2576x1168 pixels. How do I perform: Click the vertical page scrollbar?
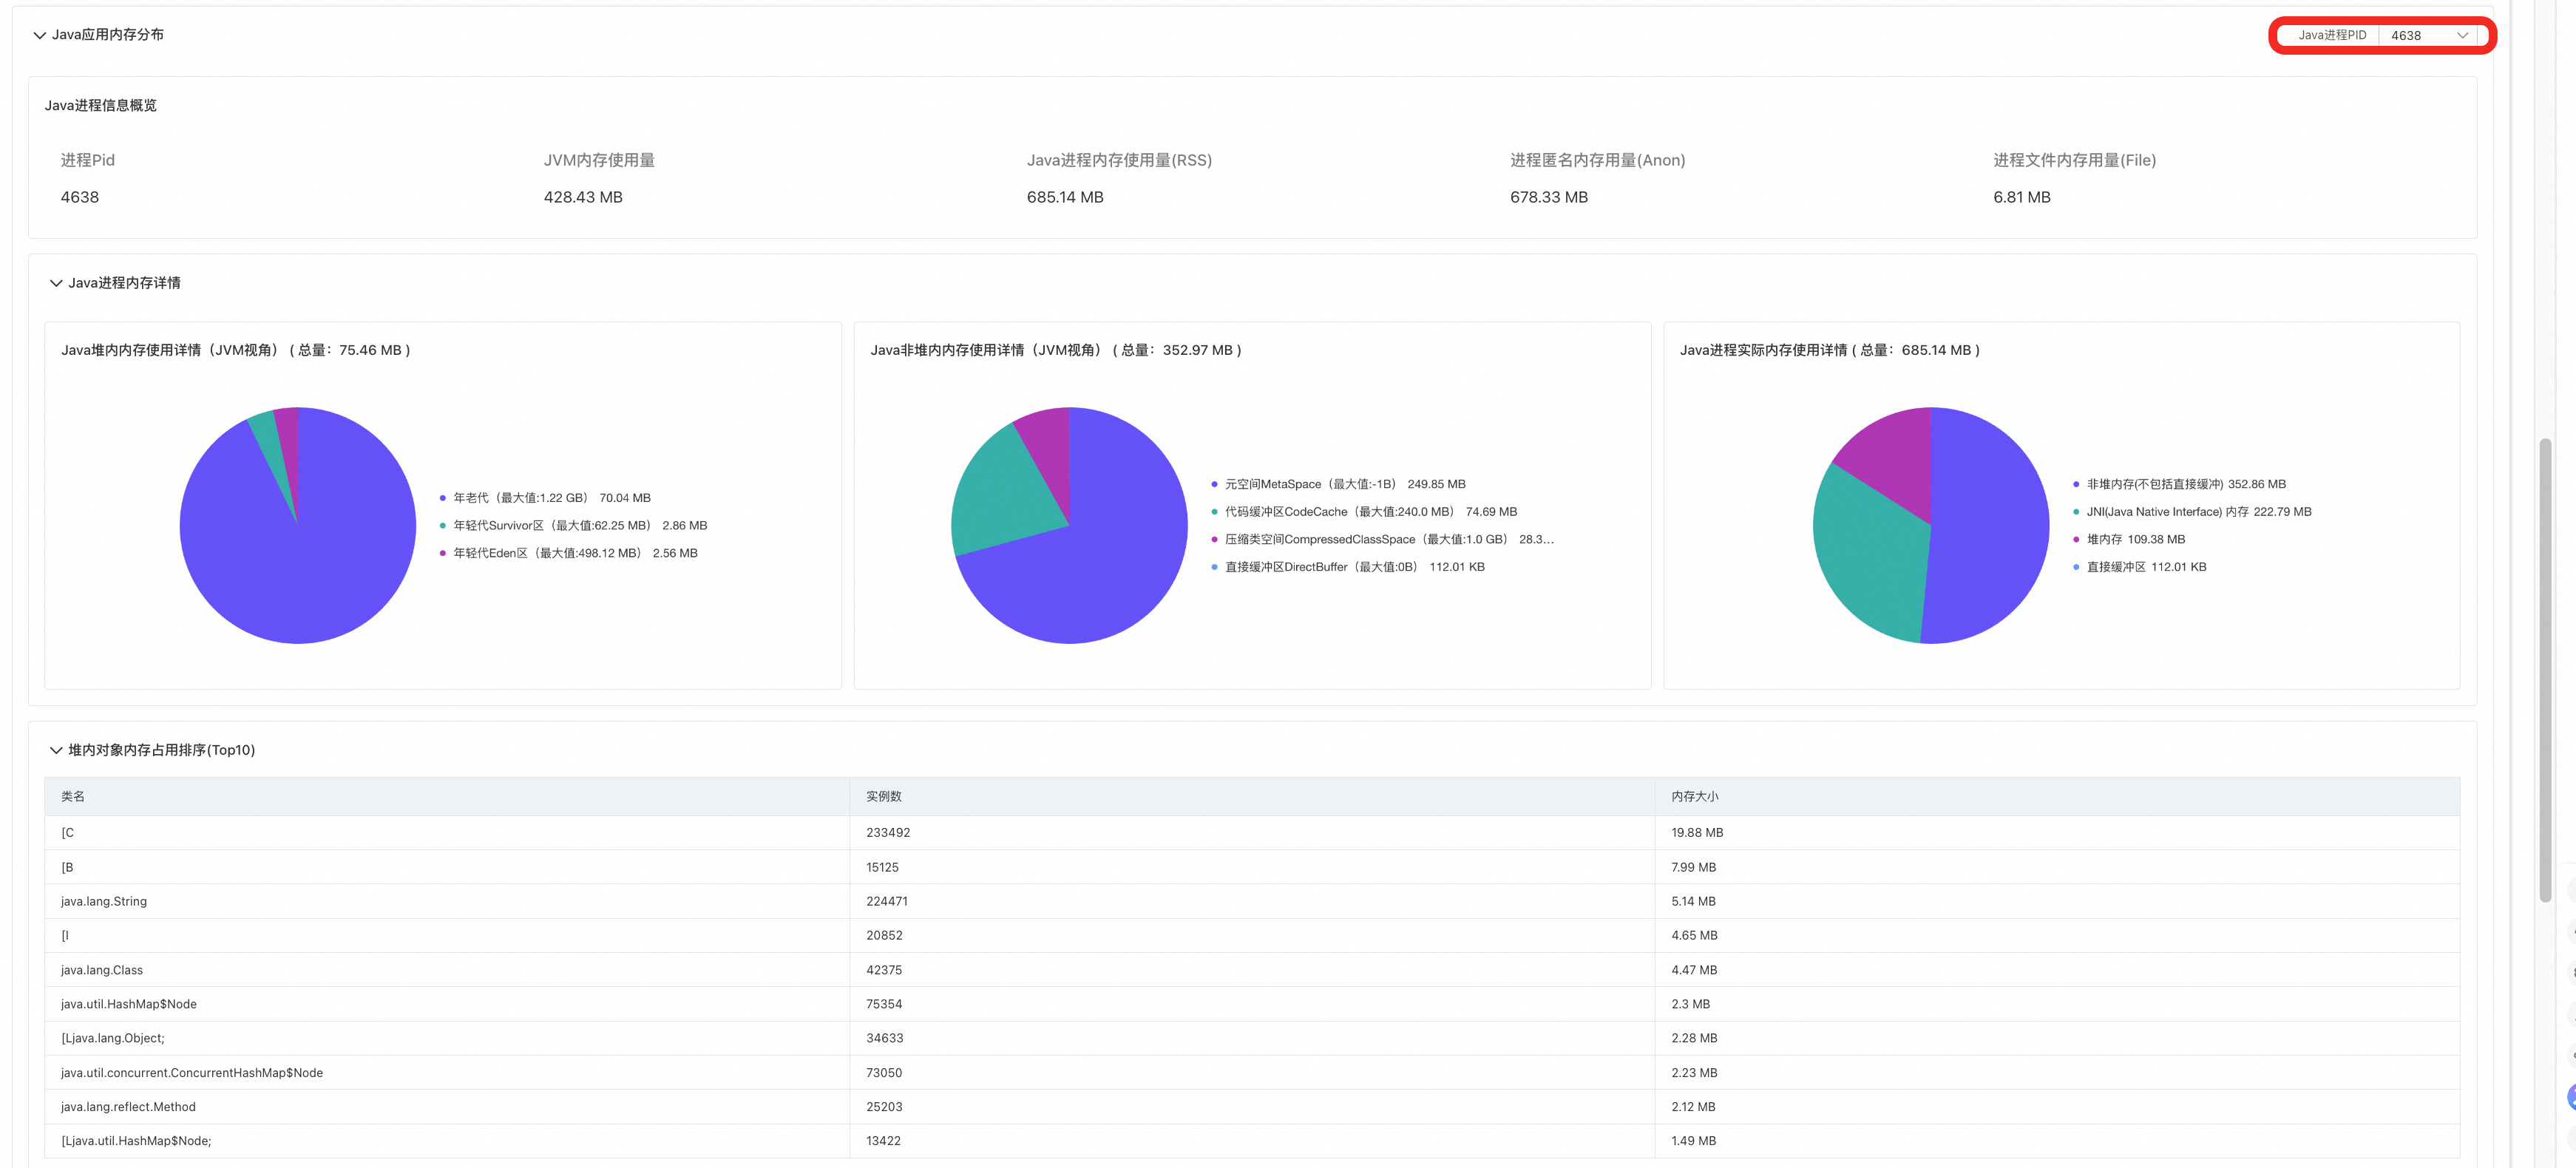(2545, 670)
